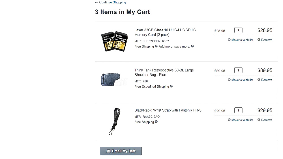
Task: Open Free Expedited Shipping help icon
Action: (x=171, y=86)
